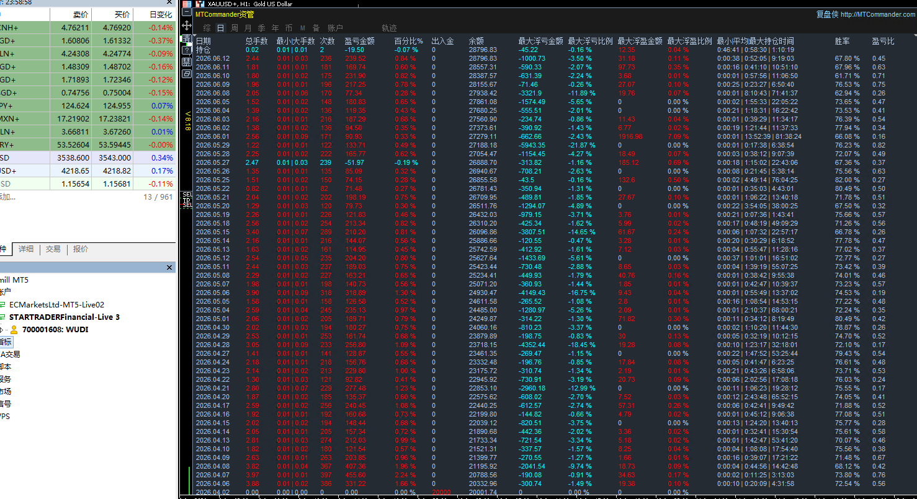Open the 报价 tab in Market Watch
This screenshot has width=917, height=499.
click(81, 249)
